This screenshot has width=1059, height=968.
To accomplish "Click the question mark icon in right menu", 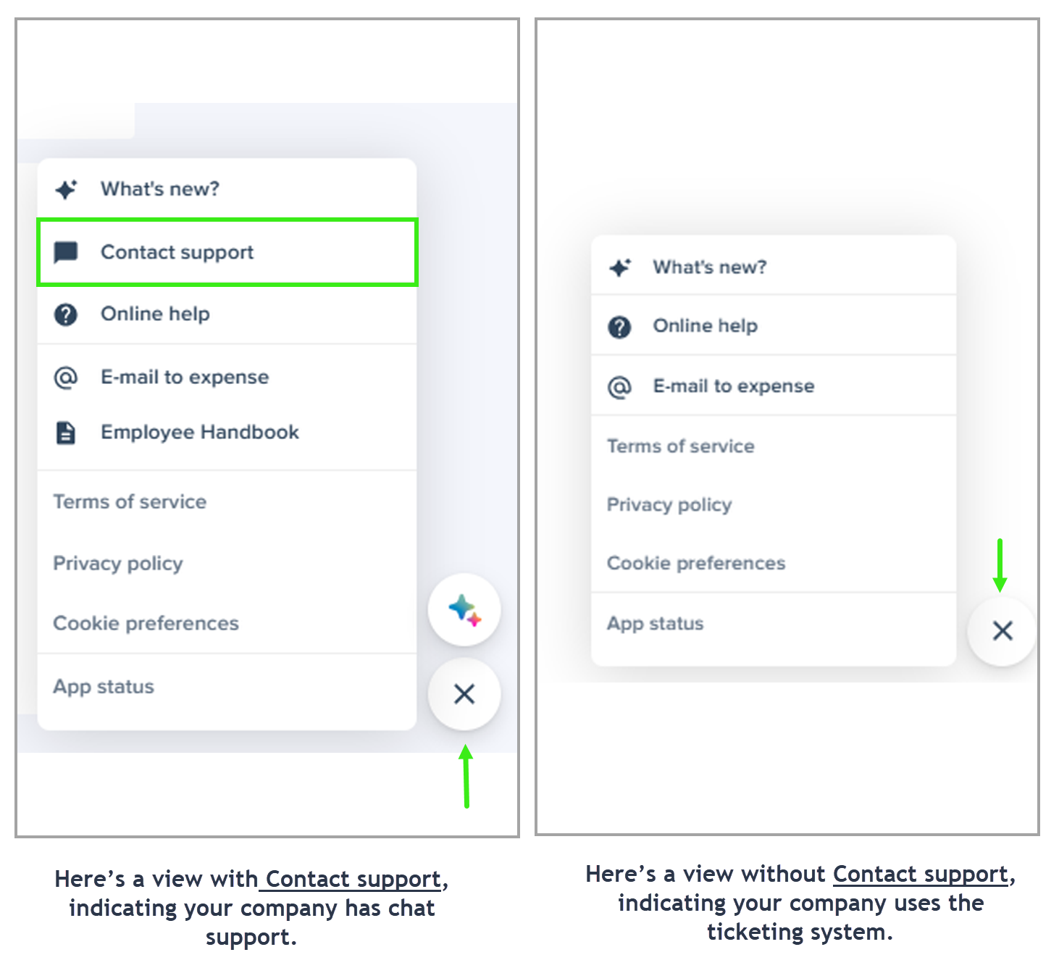I will (x=619, y=327).
